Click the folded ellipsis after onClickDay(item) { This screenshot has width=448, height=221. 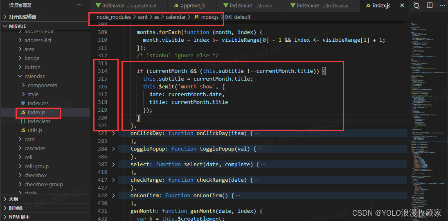pos(257,133)
